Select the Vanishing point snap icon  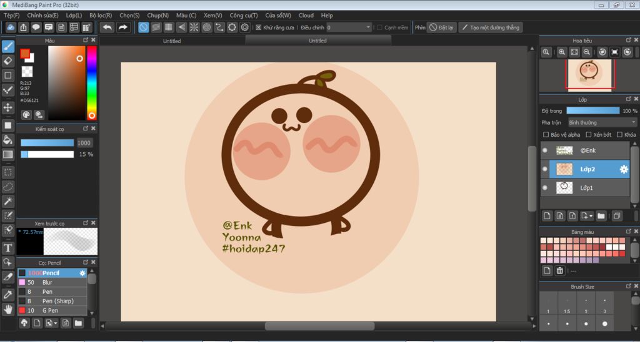[x=181, y=27]
